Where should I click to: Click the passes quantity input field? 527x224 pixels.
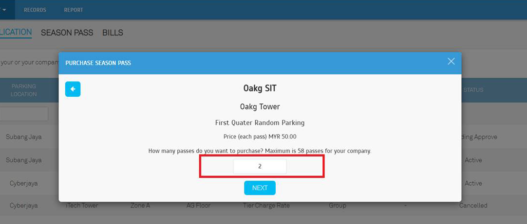[260, 166]
